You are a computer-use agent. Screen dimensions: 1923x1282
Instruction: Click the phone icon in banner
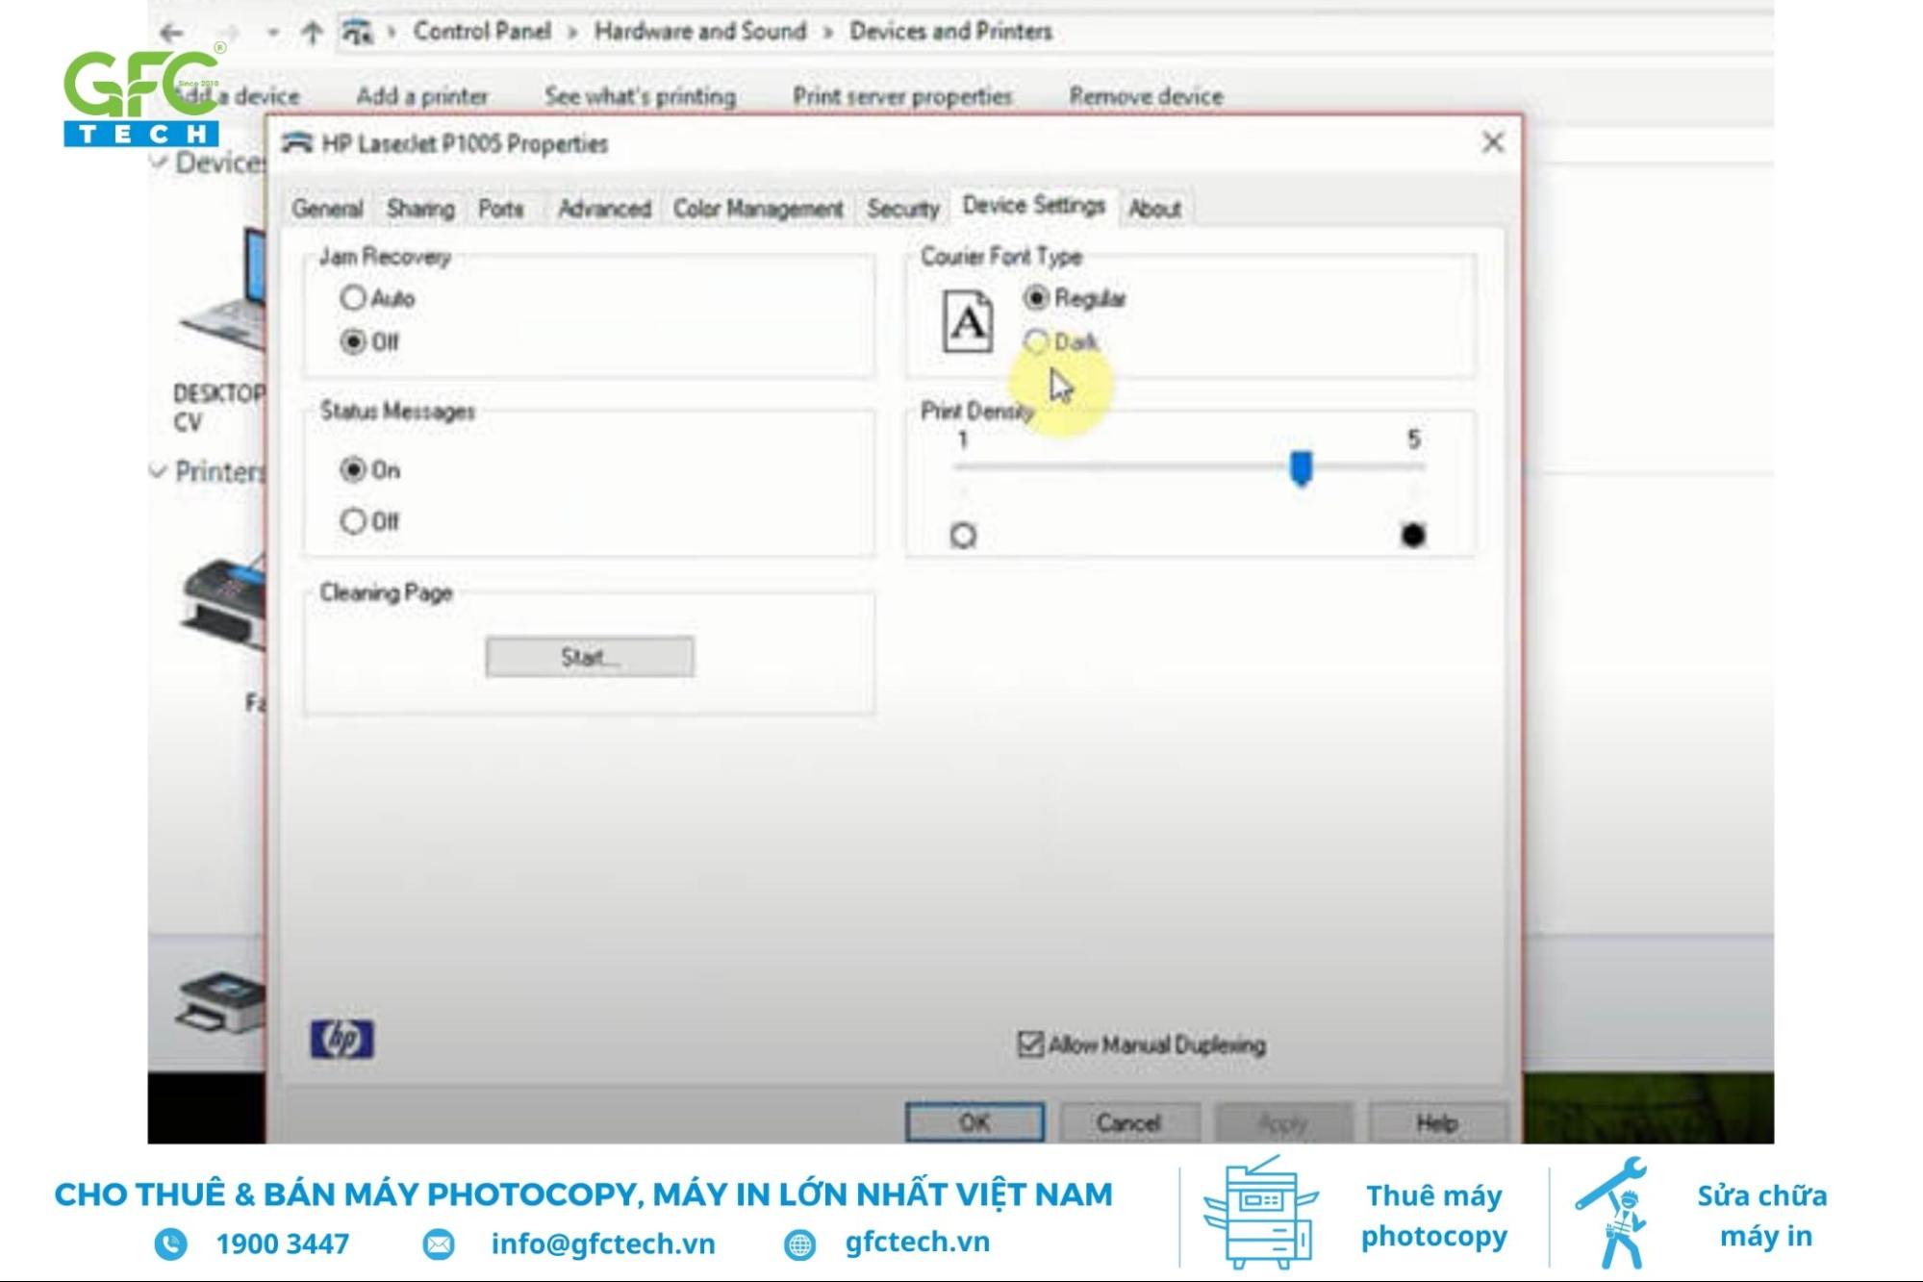[x=171, y=1244]
